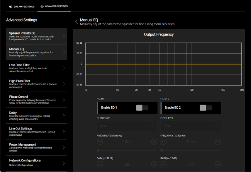Open Filter 1 Filter Type dropdown
The image size is (251, 172).
[x=127, y=126]
